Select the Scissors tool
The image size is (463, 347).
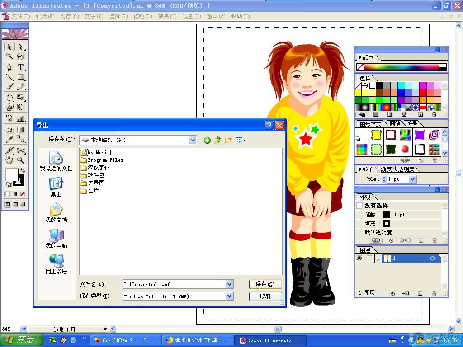tap(20, 150)
